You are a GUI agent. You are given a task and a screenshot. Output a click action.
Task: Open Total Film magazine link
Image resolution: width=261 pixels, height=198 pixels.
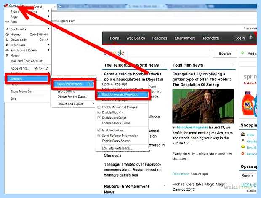point(192,128)
